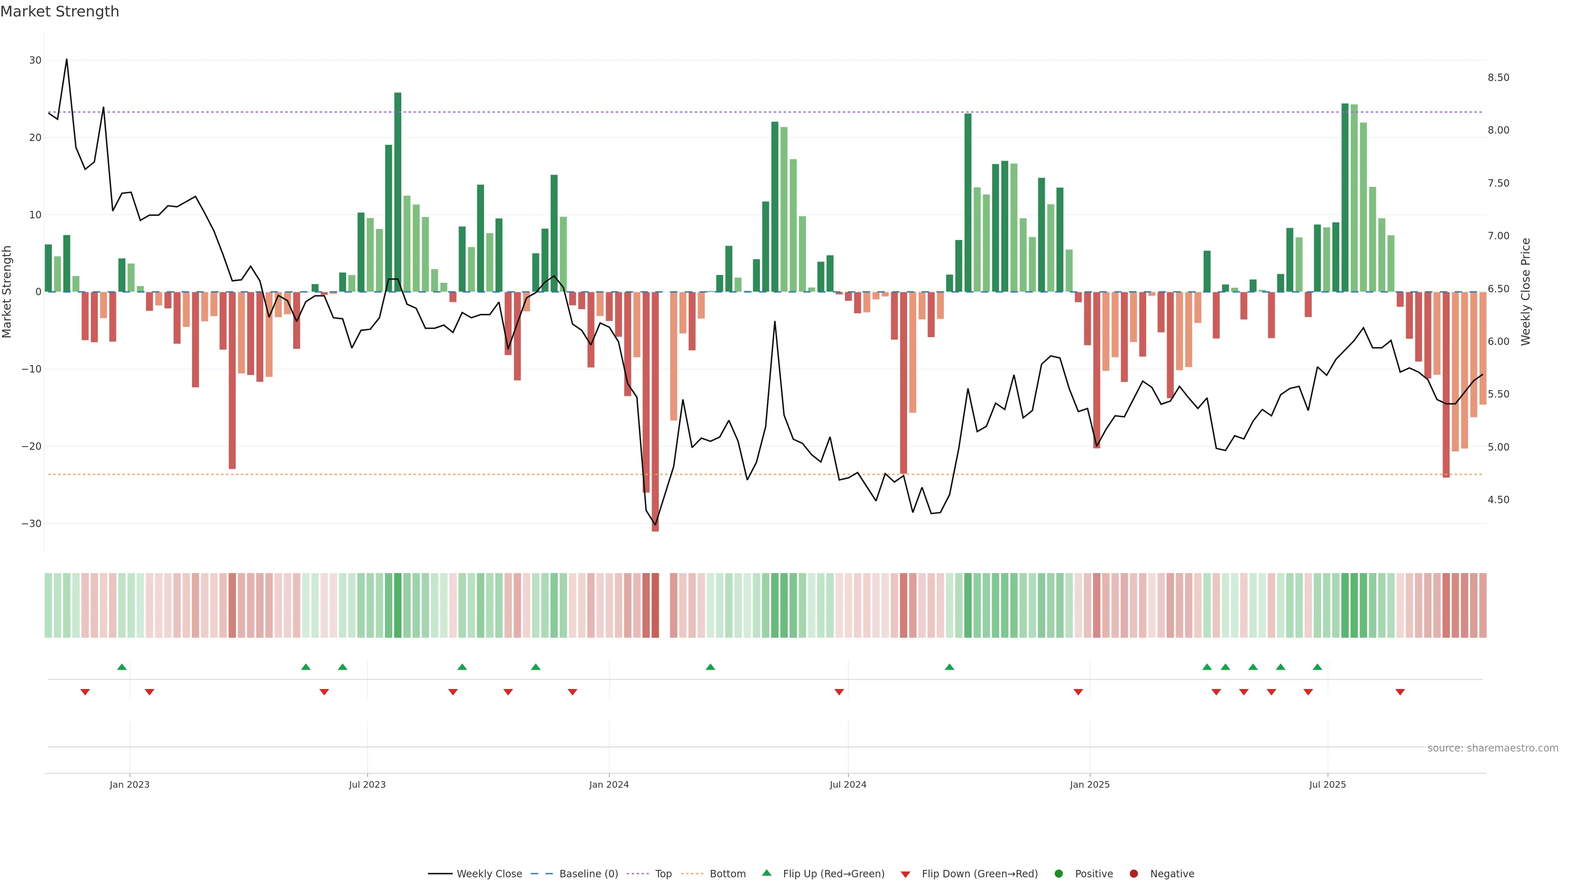This screenshot has height=888, width=1579.
Task: Click the dark red Negative circle legend icon
Action: tap(1133, 873)
